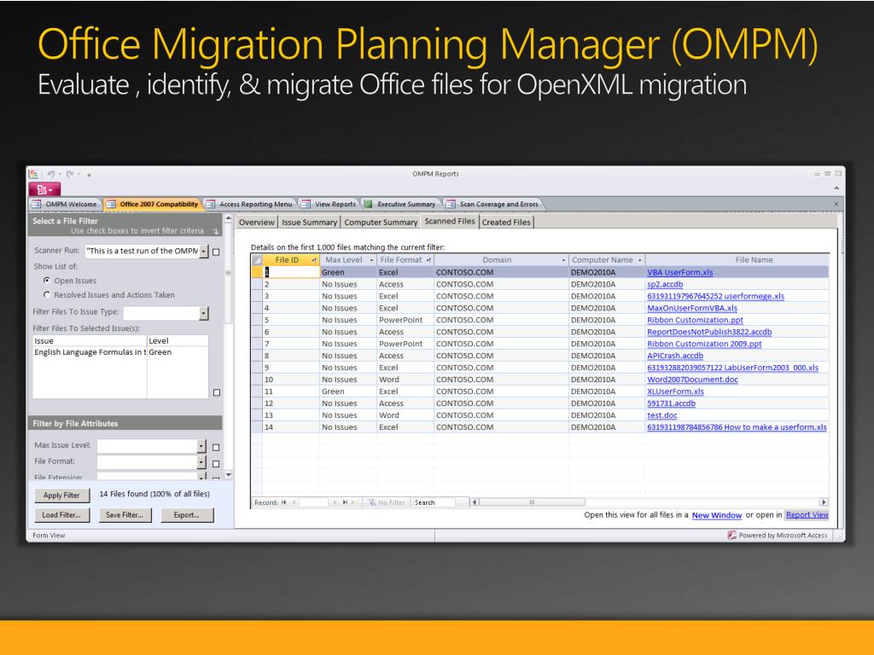Click the Redo icon in quick access toolbar
The image size is (874, 655).
click(x=70, y=174)
